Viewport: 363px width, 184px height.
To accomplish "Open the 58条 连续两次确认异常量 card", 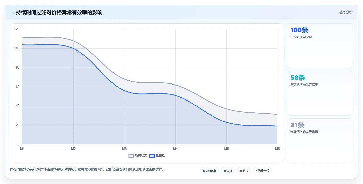I will 320,93.
